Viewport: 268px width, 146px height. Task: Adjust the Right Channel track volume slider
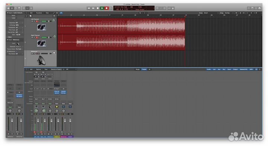46,37
